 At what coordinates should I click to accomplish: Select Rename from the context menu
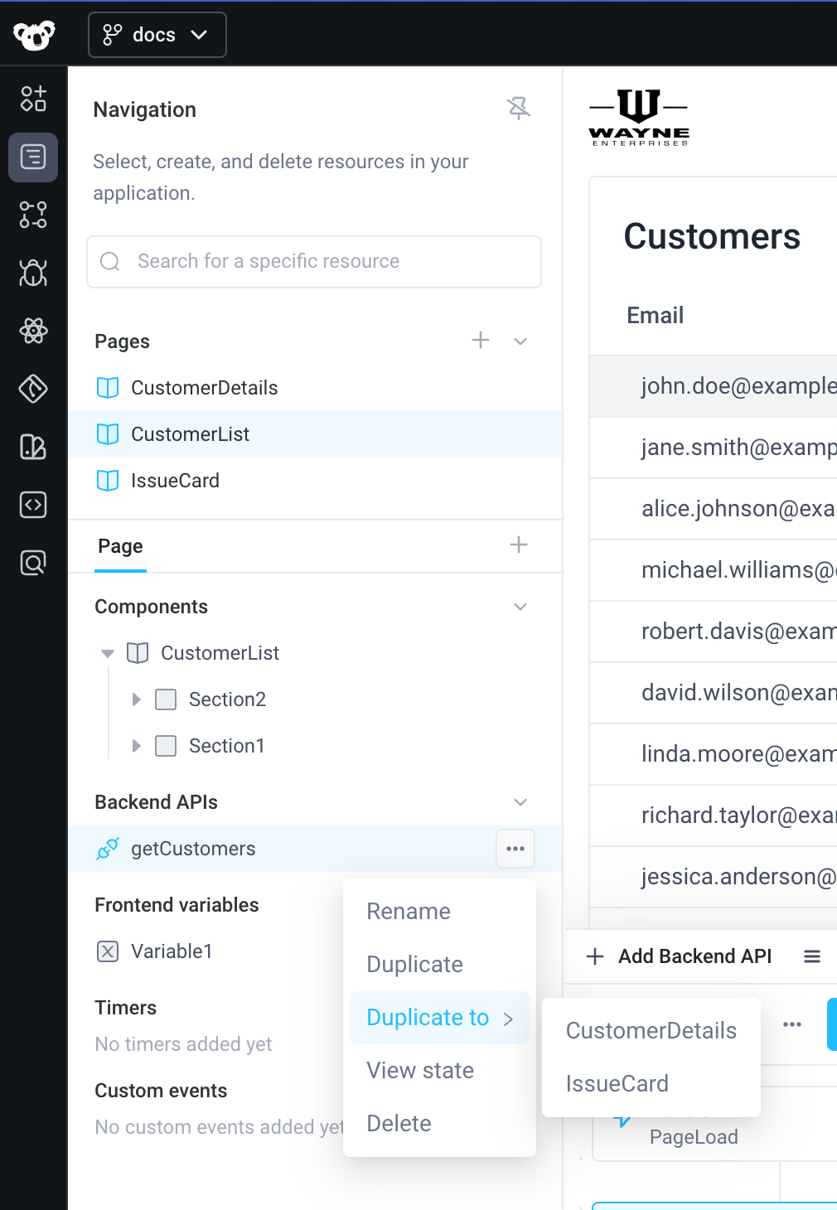pos(408,911)
